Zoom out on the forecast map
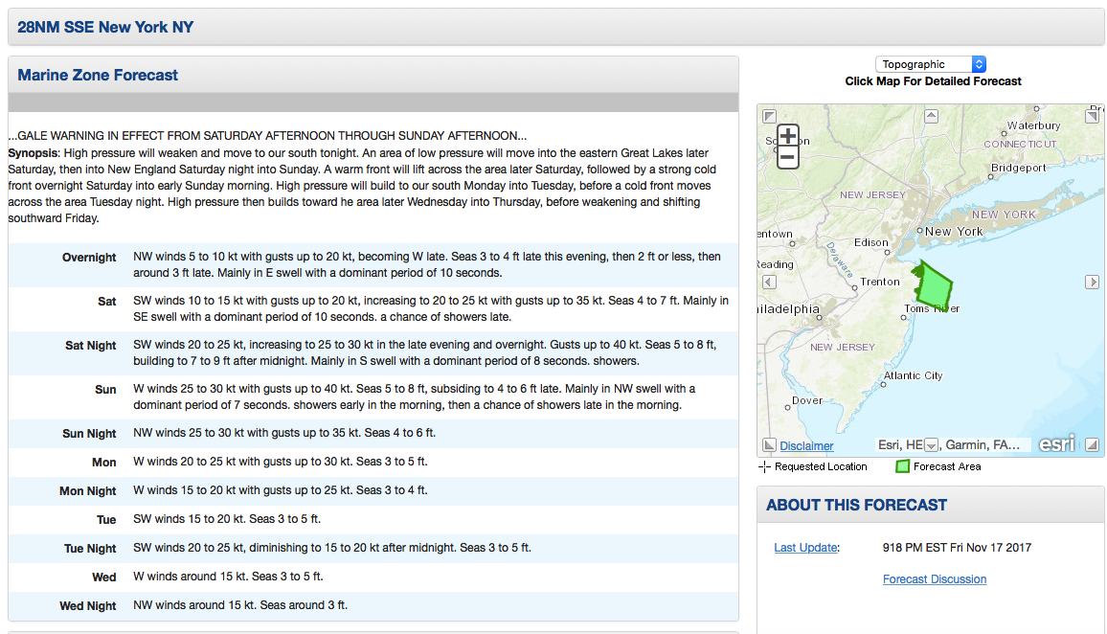Image resolution: width=1107 pixels, height=634 pixels. pyautogui.click(x=787, y=158)
